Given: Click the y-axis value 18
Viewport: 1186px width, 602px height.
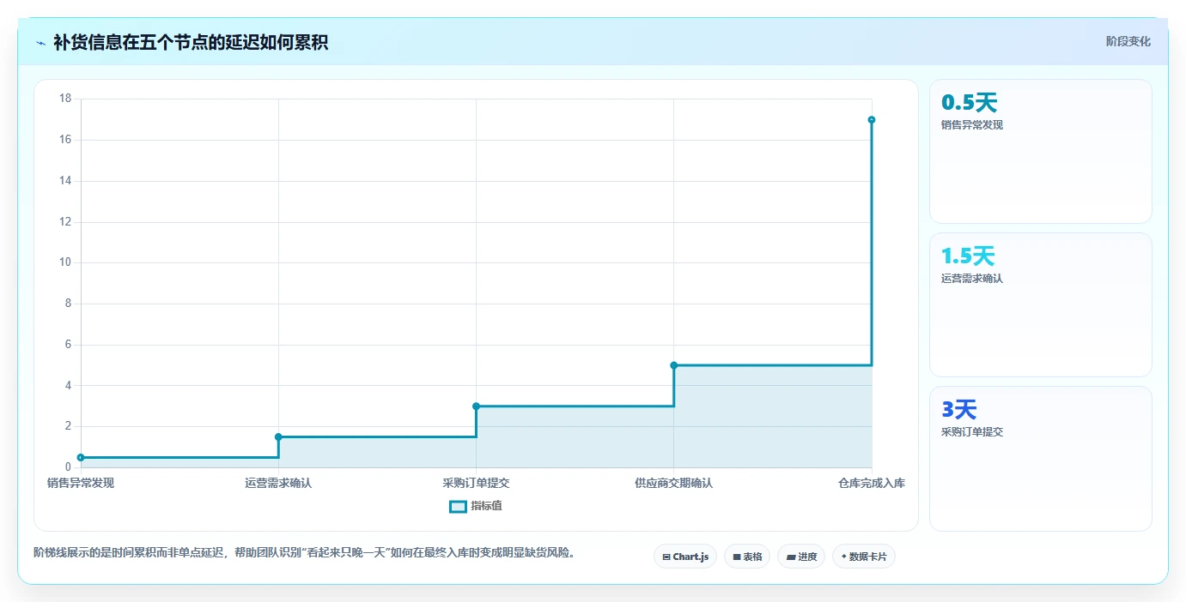Looking at the screenshot, I should click(65, 99).
